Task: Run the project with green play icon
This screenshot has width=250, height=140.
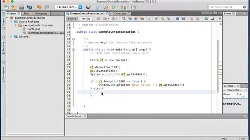Action: (114, 7)
